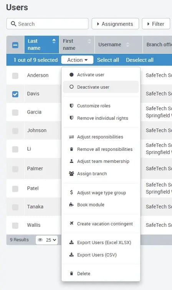Select Book module menu entry

point(101,204)
